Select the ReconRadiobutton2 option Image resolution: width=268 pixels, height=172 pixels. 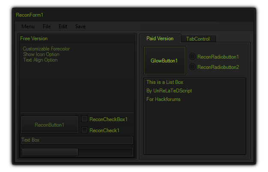click(x=193, y=67)
